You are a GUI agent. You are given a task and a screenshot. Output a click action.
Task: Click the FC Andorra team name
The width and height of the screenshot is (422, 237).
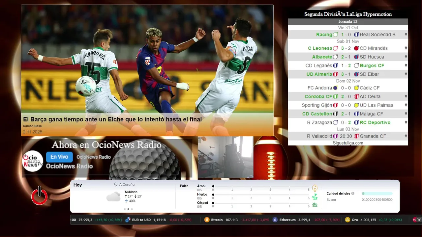tap(320, 88)
